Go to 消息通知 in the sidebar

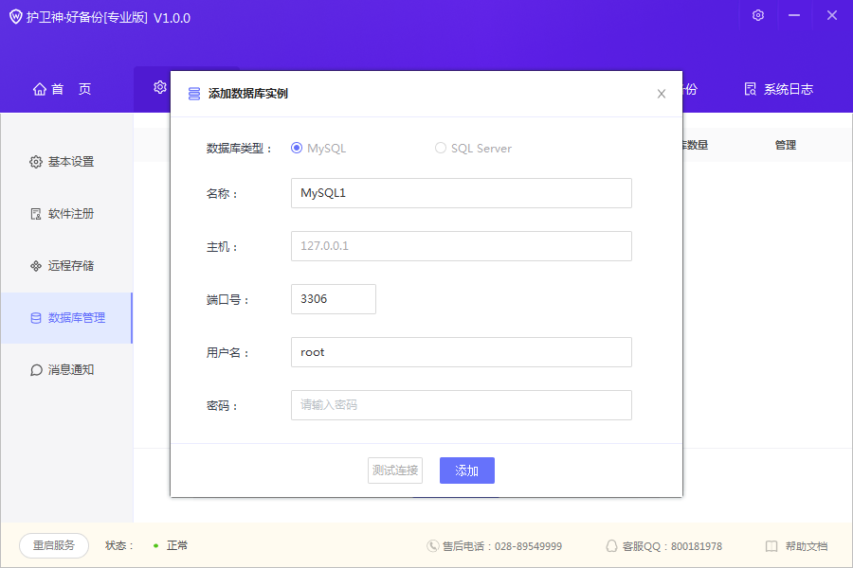[66, 370]
